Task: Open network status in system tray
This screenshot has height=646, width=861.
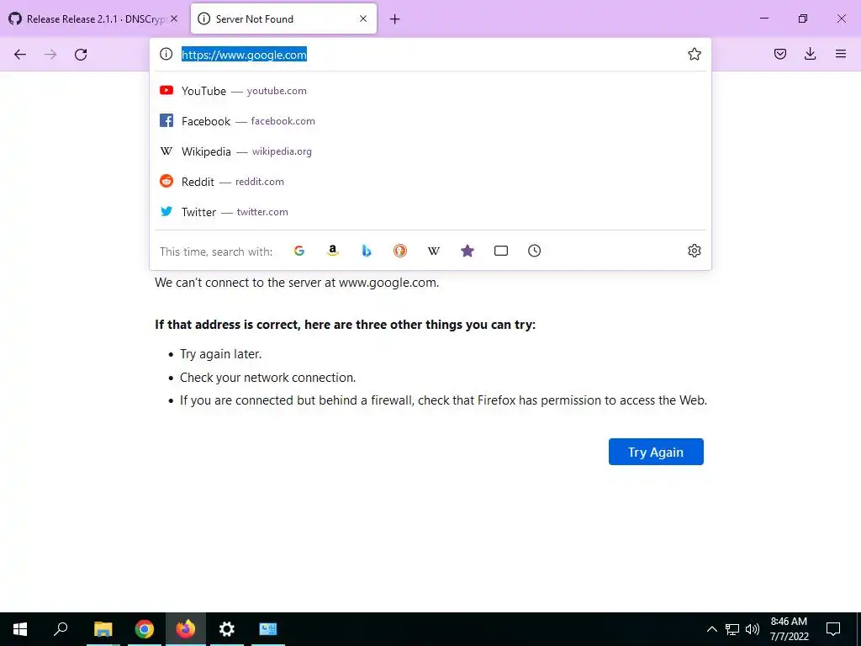Action: point(732,629)
